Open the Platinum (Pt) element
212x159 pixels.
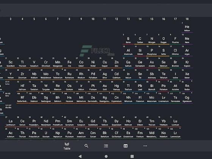pos(93,86)
